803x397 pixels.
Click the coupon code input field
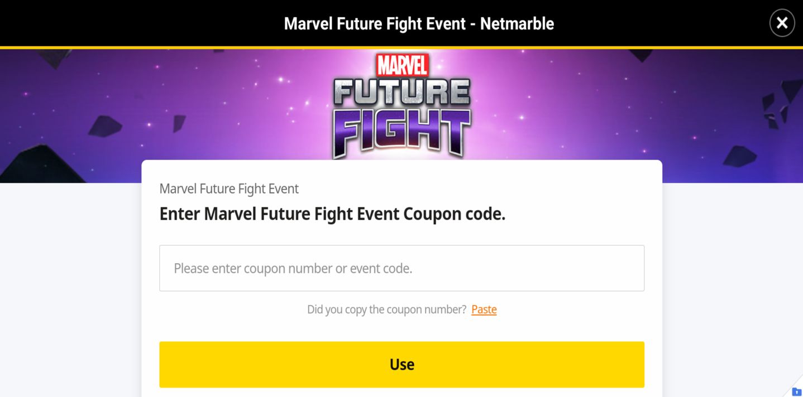(x=401, y=268)
